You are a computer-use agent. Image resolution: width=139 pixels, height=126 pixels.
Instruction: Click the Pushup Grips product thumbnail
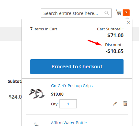[x=37, y=94]
